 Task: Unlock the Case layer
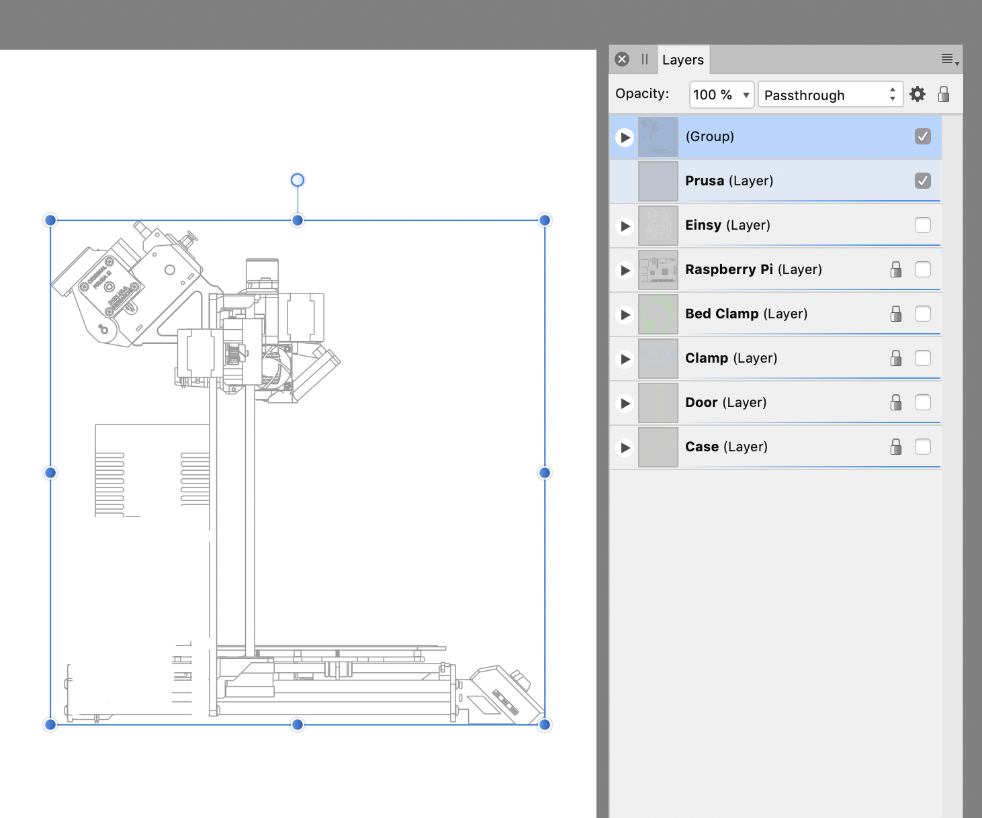click(896, 447)
